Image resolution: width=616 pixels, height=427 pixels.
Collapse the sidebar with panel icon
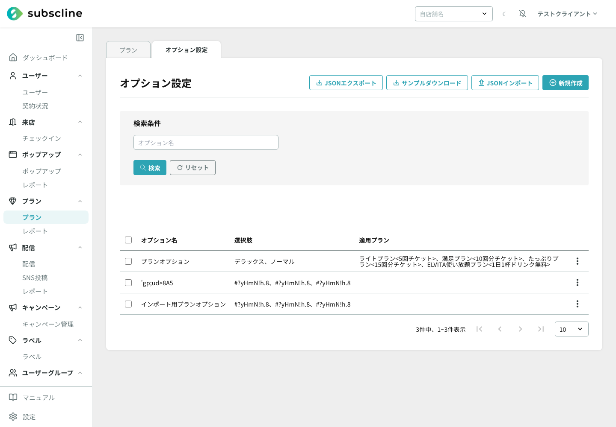(80, 38)
